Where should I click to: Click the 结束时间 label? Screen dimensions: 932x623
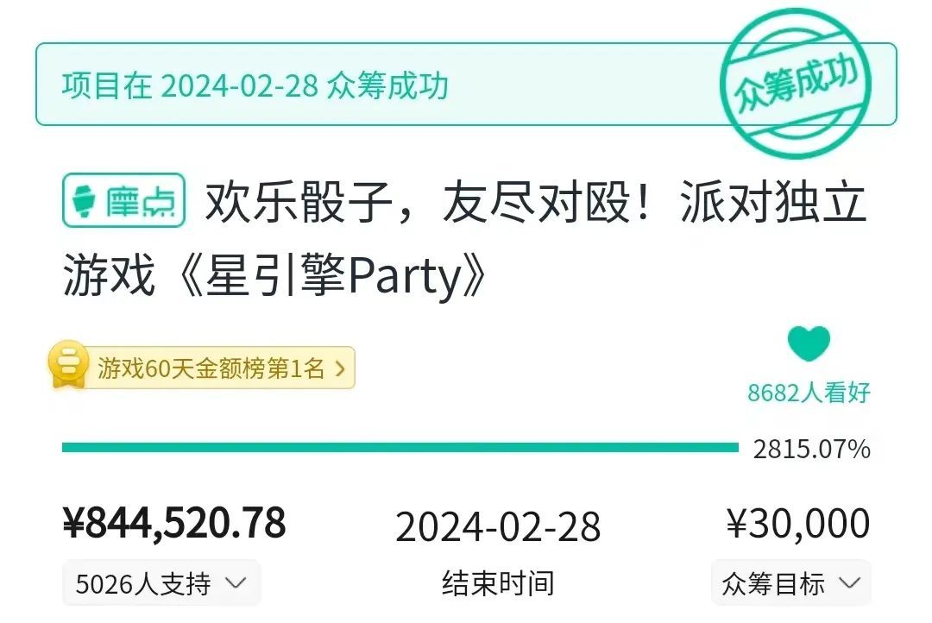coord(498,584)
